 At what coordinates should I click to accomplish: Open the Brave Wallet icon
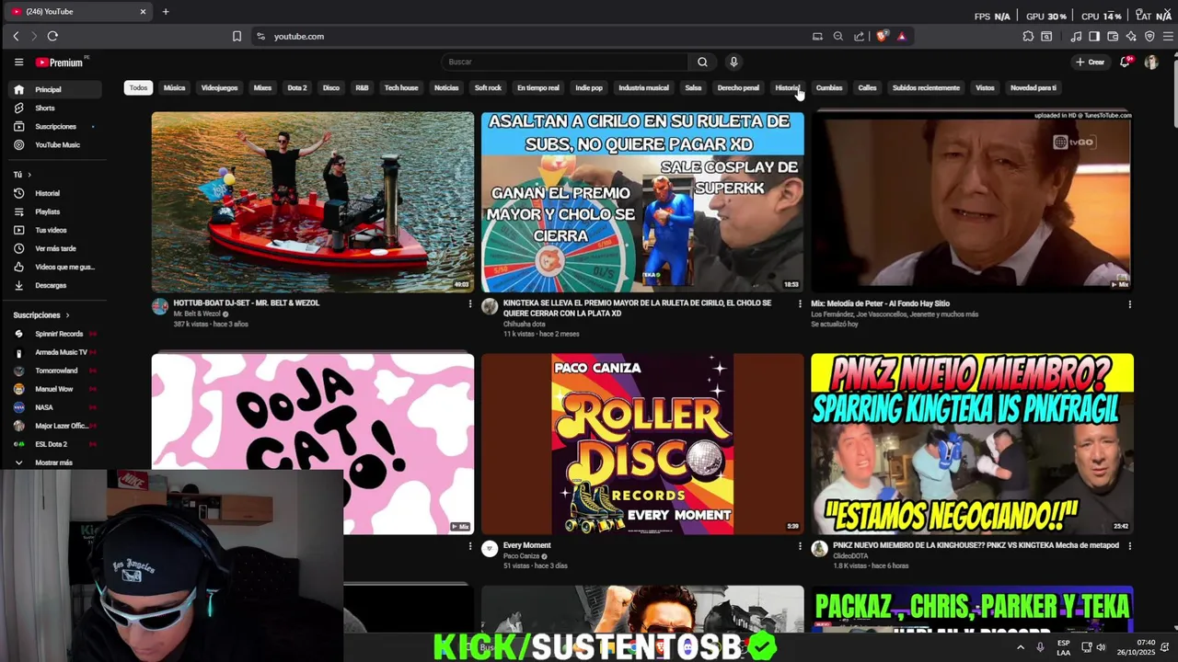coord(1113,36)
